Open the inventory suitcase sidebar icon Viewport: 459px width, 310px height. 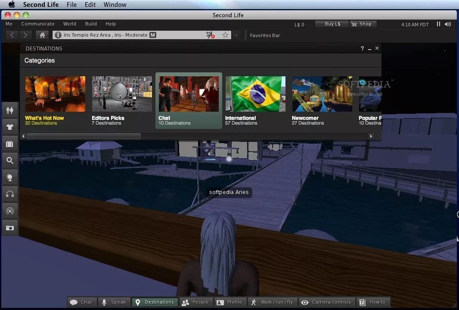(x=10, y=144)
